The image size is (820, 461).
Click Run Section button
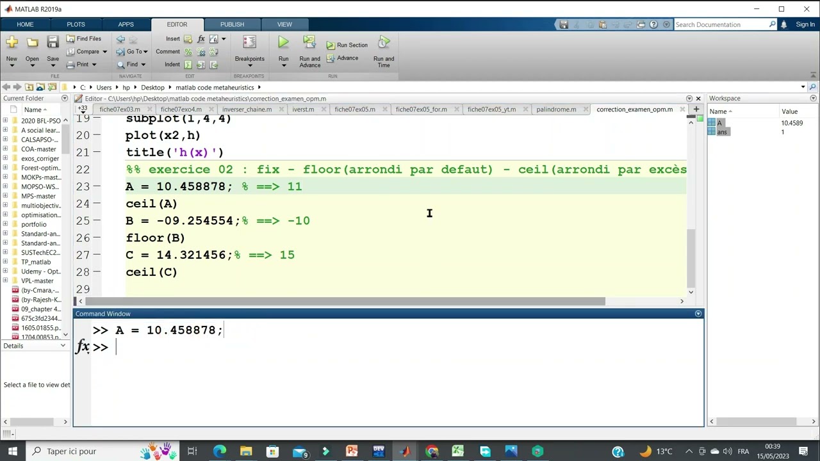click(x=347, y=45)
